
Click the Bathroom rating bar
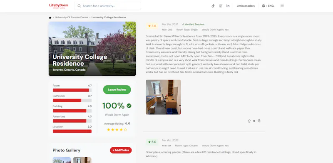pos(72,100)
